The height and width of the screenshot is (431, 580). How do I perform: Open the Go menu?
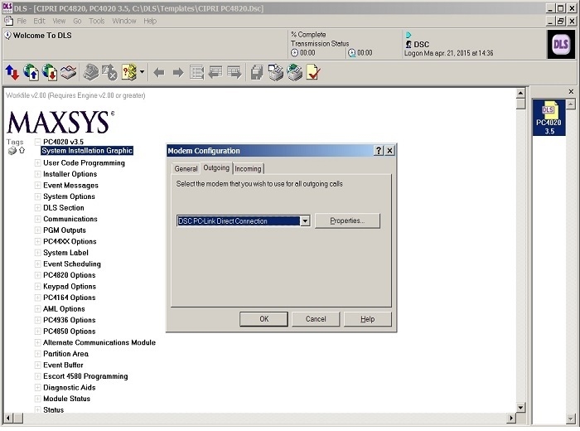[77, 21]
